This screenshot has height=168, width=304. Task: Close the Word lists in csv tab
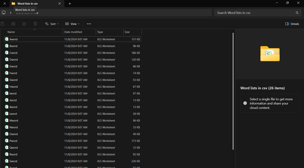pyautogui.click(x=60, y=4)
